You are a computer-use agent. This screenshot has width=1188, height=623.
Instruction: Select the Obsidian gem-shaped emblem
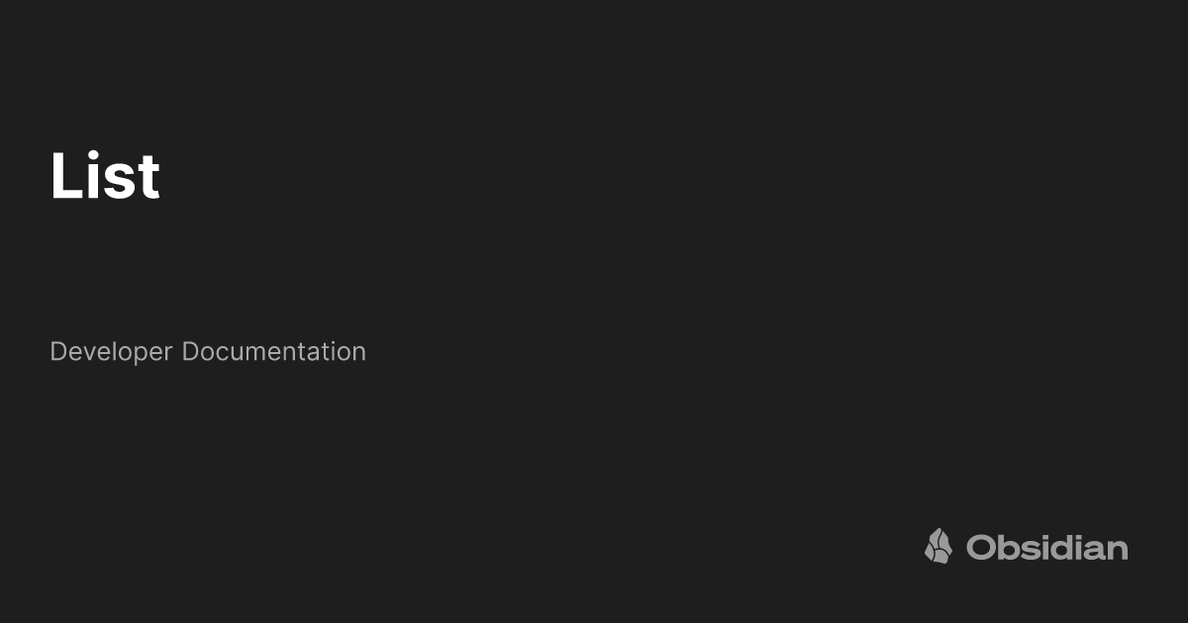(x=939, y=546)
